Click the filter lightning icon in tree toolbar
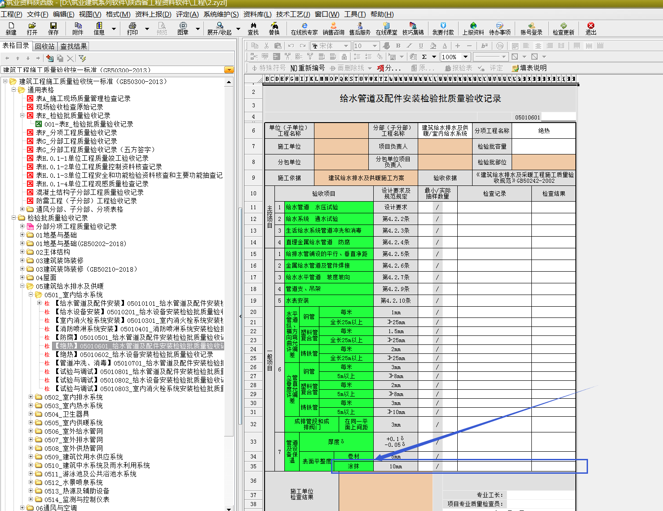Viewport: 663px width, 511px height. click(82, 58)
